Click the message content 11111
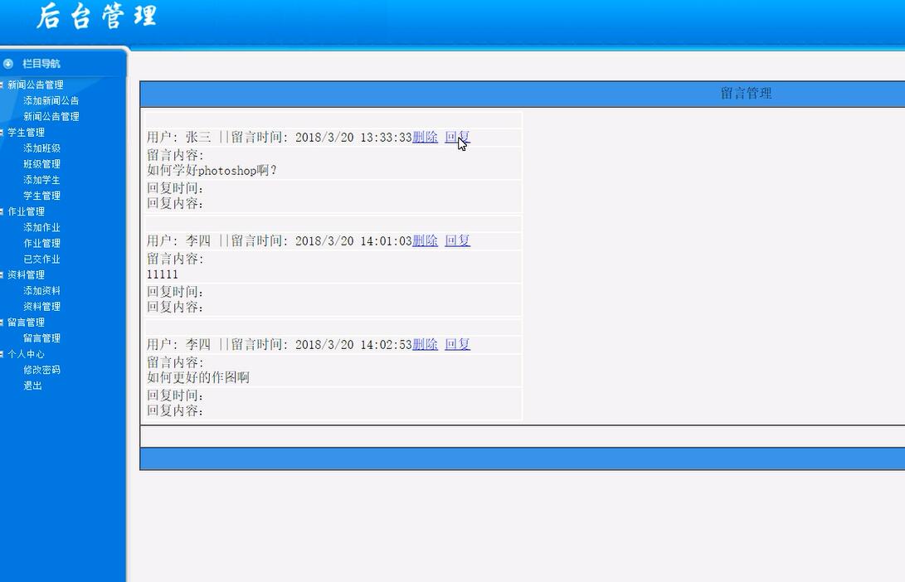This screenshot has width=905, height=582. tap(163, 274)
